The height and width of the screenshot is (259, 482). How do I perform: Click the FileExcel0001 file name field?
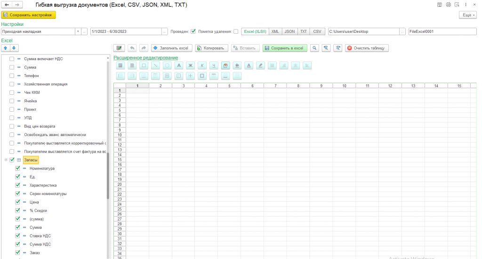click(x=442, y=31)
